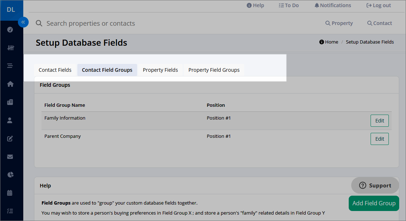This screenshot has height=221, width=406.
Task: Select the Property Fields tab
Action: 160,70
